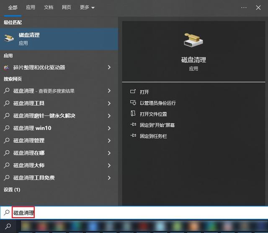Click the file location icon
This screenshot has height=233, width=268.
(133, 113)
